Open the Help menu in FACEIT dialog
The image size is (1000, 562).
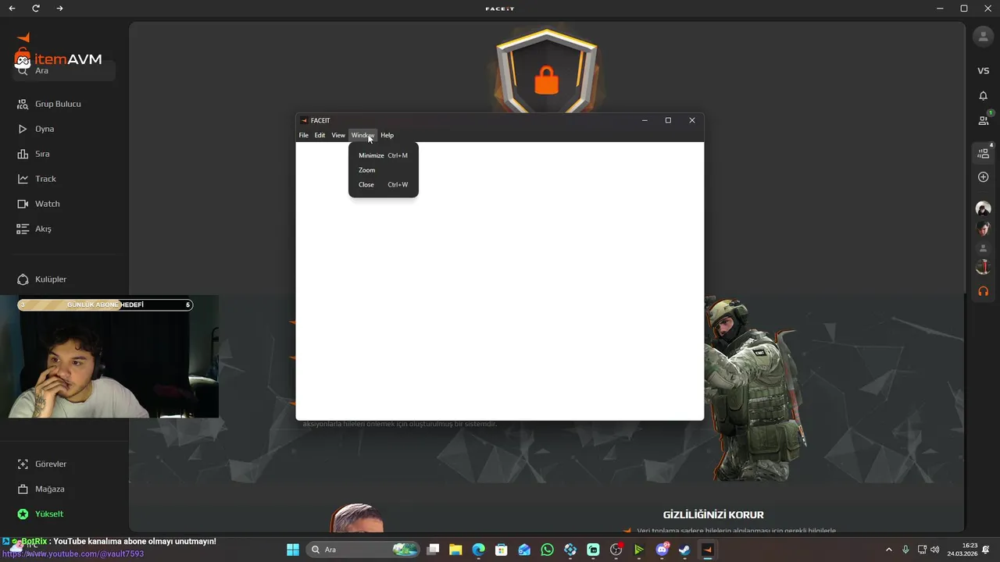click(x=387, y=135)
